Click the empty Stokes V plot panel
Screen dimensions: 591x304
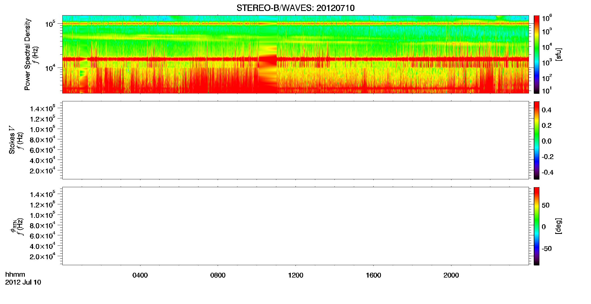pos(295,140)
